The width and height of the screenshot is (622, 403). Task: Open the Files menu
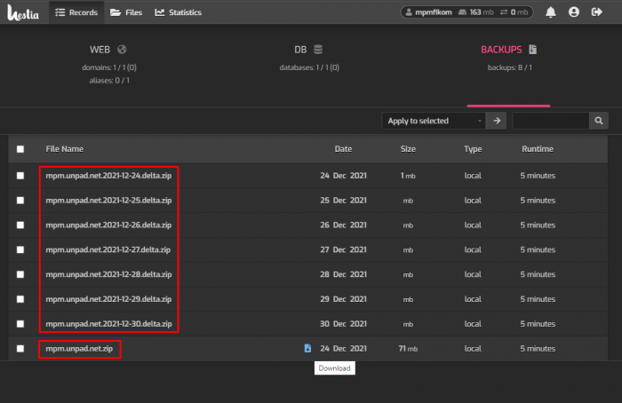pyautogui.click(x=126, y=12)
